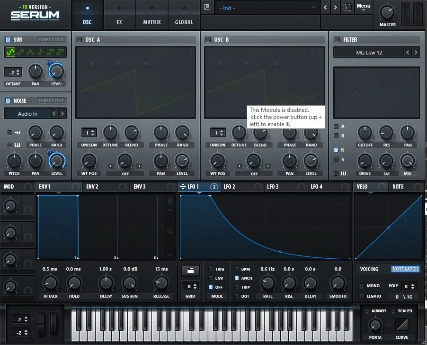Screen dimensions: 427x345
Task: Uncheck filter routing for noise N
Action: [336, 150]
